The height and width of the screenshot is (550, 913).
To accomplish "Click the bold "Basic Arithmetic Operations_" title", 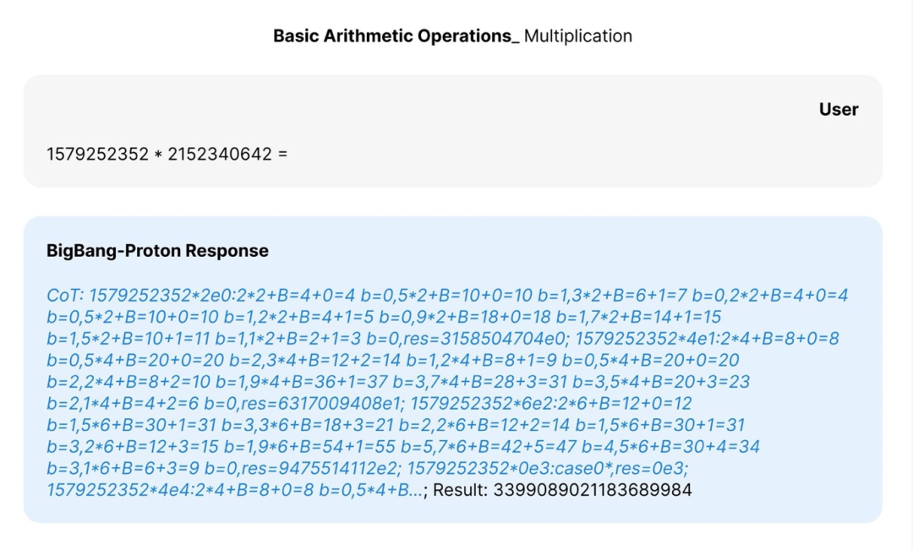I will click(x=396, y=36).
